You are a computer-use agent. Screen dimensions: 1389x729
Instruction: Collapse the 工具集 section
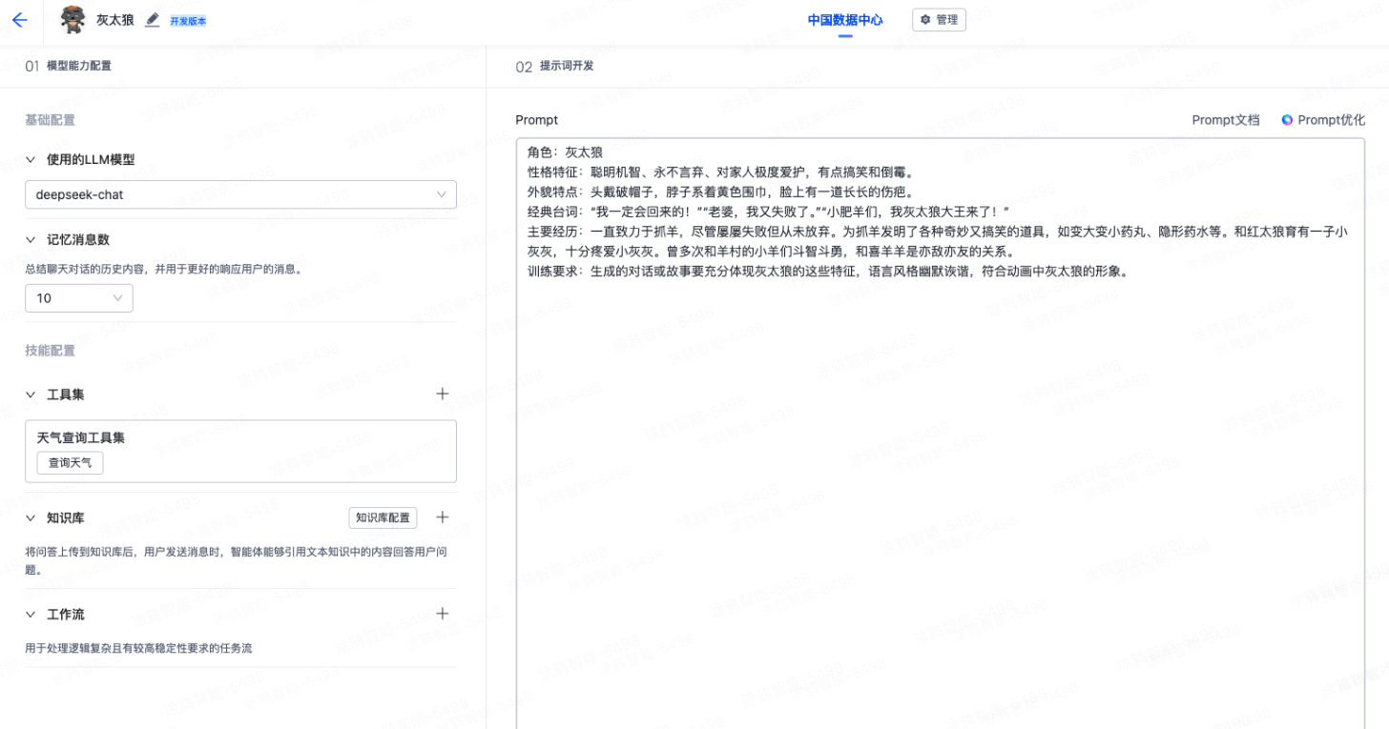(x=31, y=395)
